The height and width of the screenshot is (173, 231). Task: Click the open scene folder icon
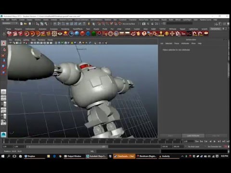26,24
